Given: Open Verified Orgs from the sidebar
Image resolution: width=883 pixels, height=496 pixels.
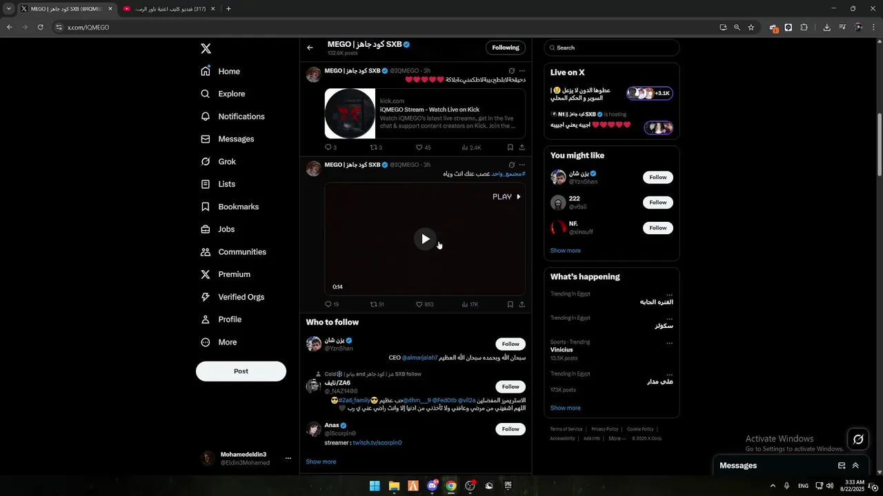Looking at the screenshot, I should pyautogui.click(x=232, y=297).
